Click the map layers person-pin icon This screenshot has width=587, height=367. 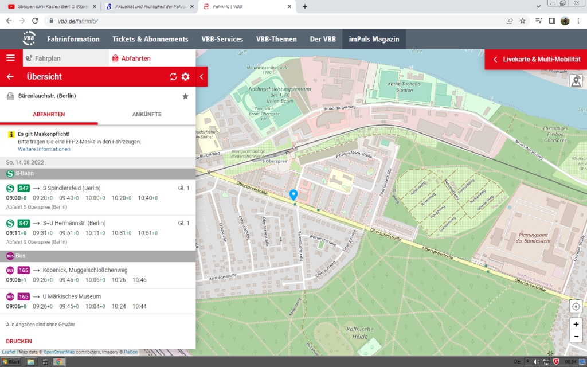click(x=576, y=80)
